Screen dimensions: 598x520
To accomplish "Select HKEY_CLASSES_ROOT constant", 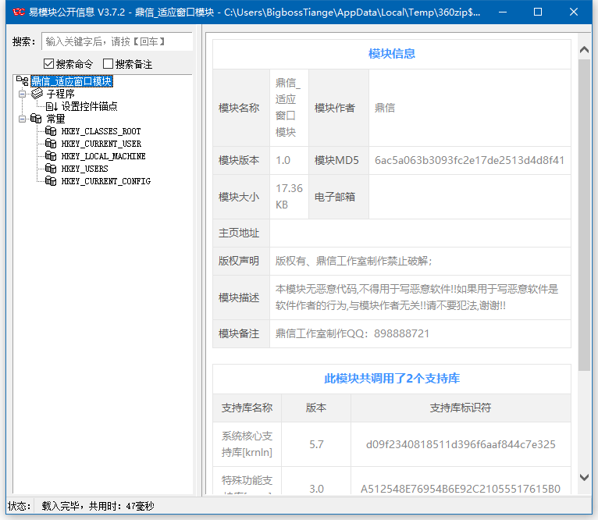I will [101, 131].
